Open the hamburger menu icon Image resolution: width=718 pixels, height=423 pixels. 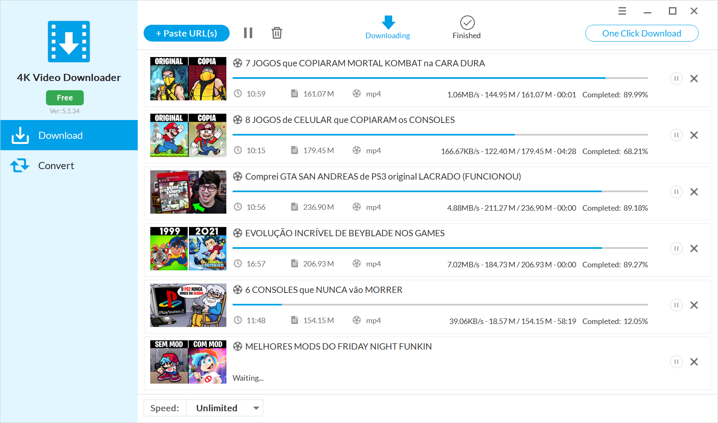coord(622,11)
